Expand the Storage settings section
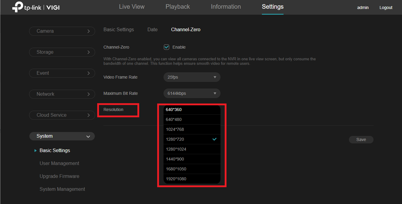The height and width of the screenshot is (204, 402). [x=62, y=52]
